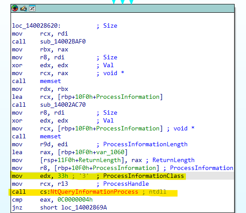The image size is (246, 213).
Task: Click the ntdll comment after the call
Action: pyautogui.click(x=158, y=192)
